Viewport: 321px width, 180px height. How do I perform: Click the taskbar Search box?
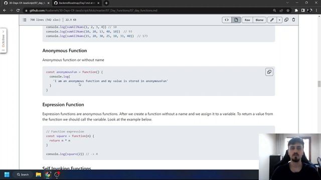[23, 174]
